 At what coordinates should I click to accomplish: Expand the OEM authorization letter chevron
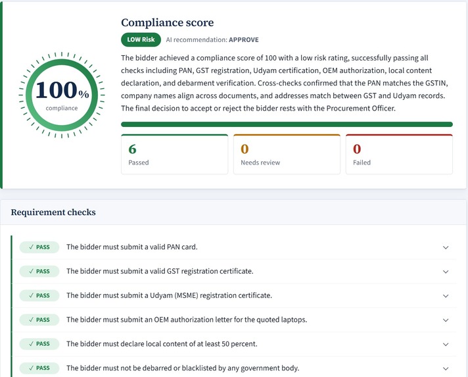click(x=446, y=320)
